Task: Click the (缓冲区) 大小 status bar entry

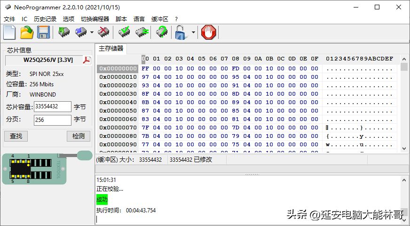Action: coord(129,160)
